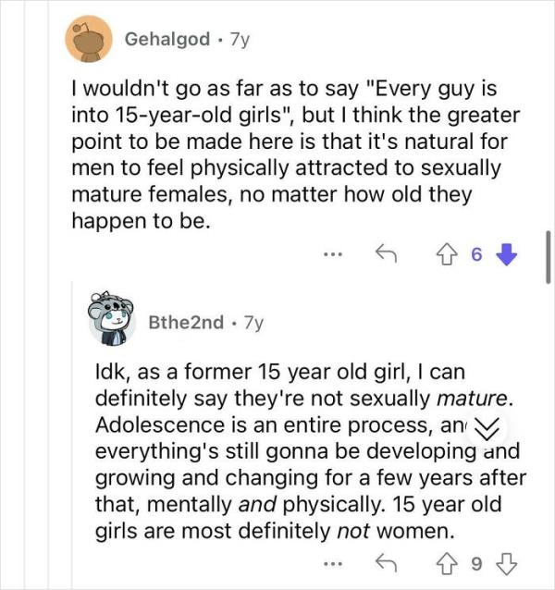Upvote Bthe2nd's comment
Screen dimensions: 555x590
[446, 564]
